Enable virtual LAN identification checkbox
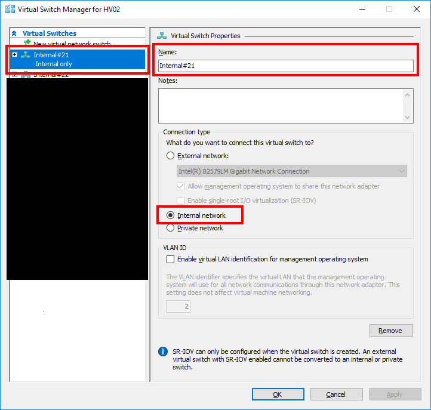Viewport: 431px width, 410px height. 170,259
